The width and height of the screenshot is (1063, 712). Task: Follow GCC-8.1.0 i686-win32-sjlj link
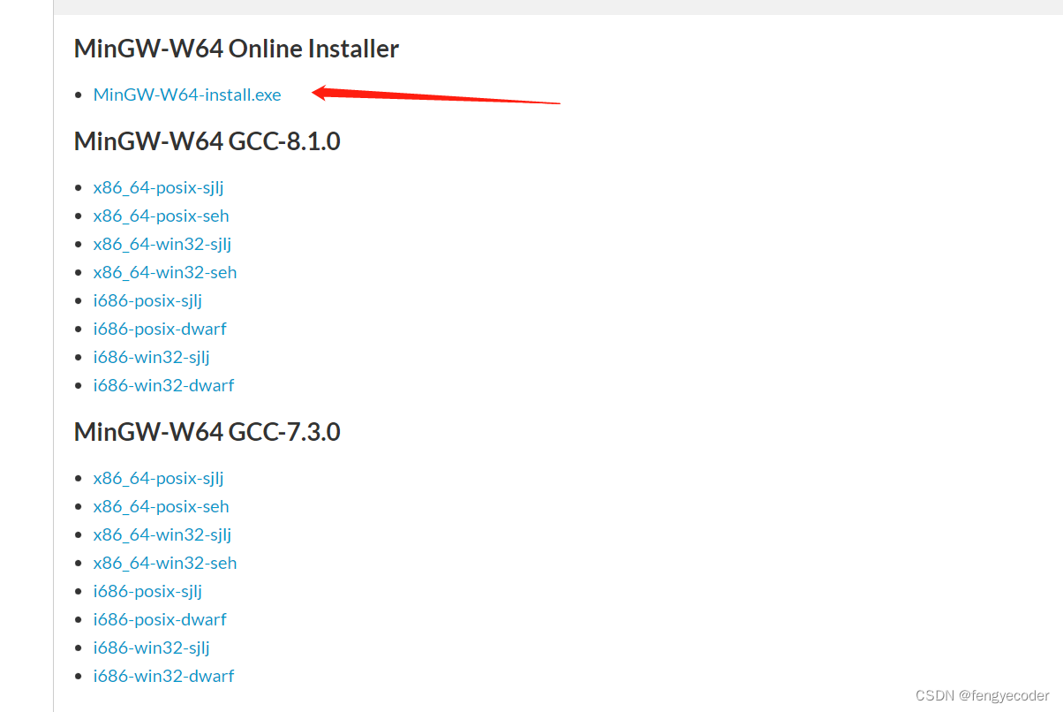click(152, 357)
